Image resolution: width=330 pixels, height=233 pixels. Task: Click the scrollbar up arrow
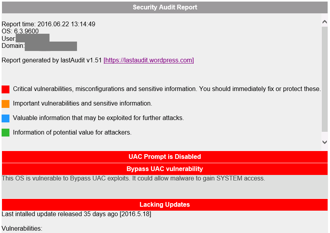pyautogui.click(x=324, y=22)
